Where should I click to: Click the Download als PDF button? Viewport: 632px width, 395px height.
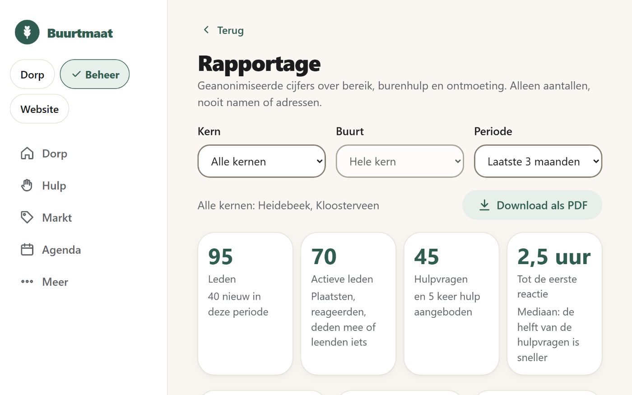(x=532, y=205)
